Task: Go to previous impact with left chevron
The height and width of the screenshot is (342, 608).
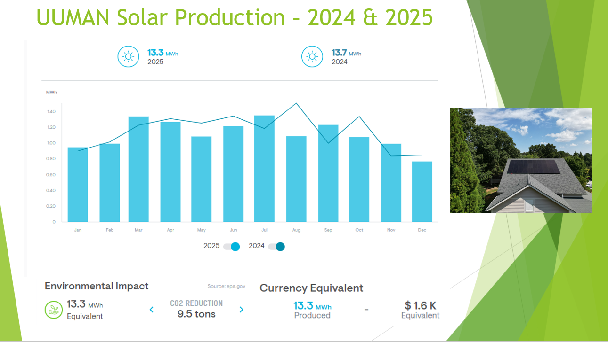Action: [x=152, y=310]
